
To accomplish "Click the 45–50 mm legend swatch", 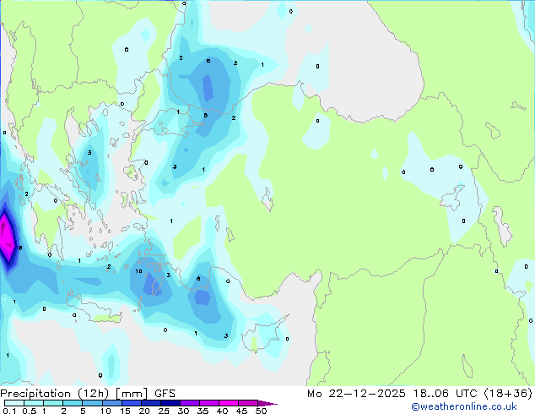I will coord(248,403).
